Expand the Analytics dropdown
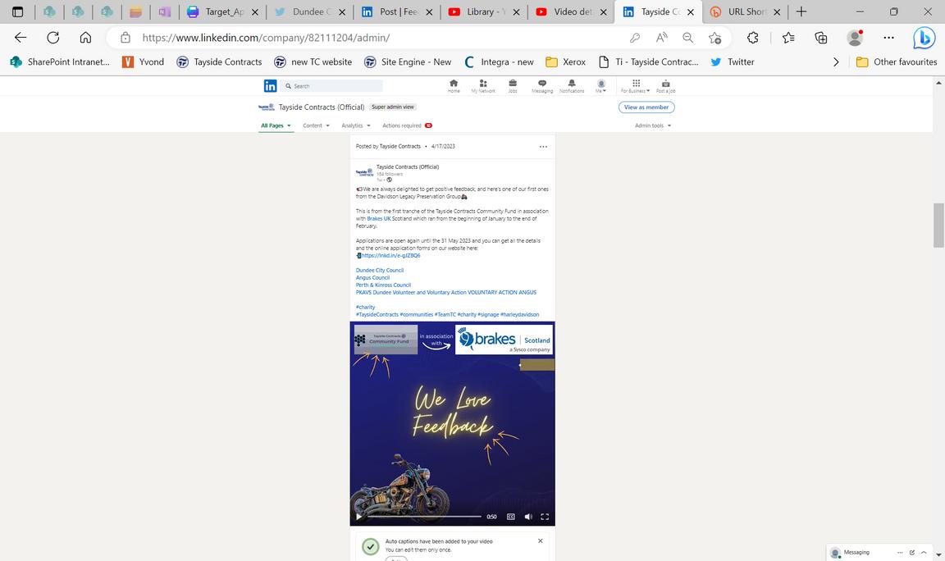 tap(355, 125)
